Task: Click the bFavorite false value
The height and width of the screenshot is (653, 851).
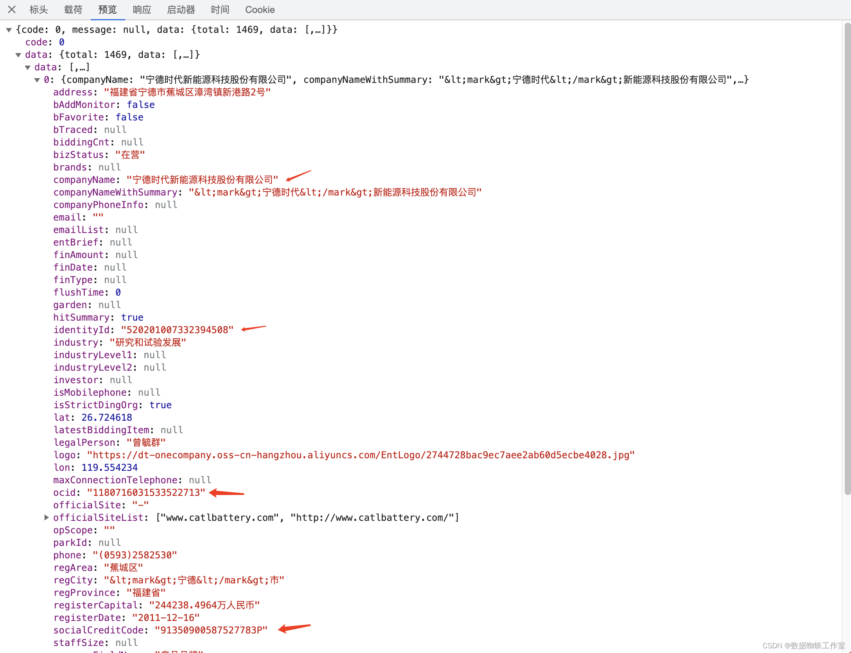Action: point(129,117)
